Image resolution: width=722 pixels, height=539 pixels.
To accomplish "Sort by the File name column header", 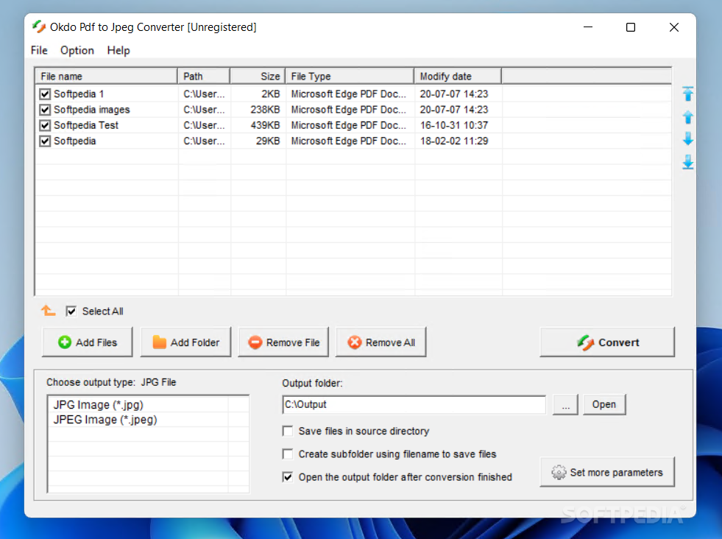I will [x=107, y=76].
